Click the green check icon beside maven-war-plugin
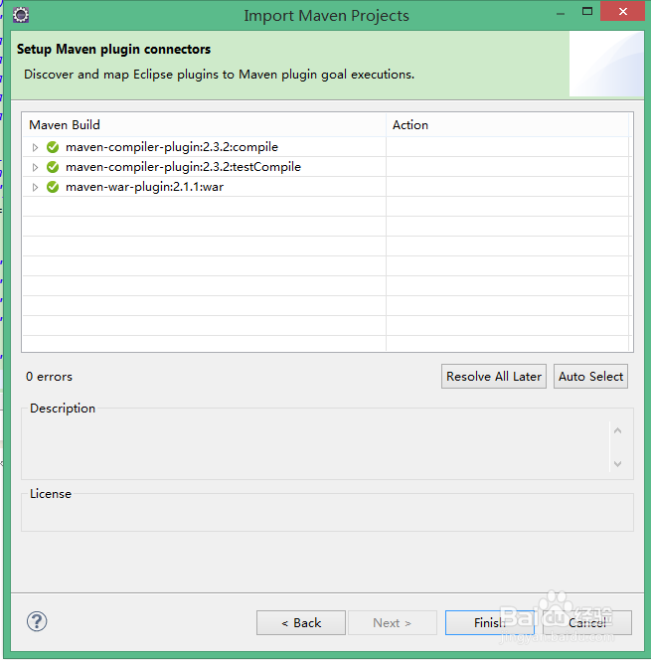This screenshot has height=660, width=651. 53,187
